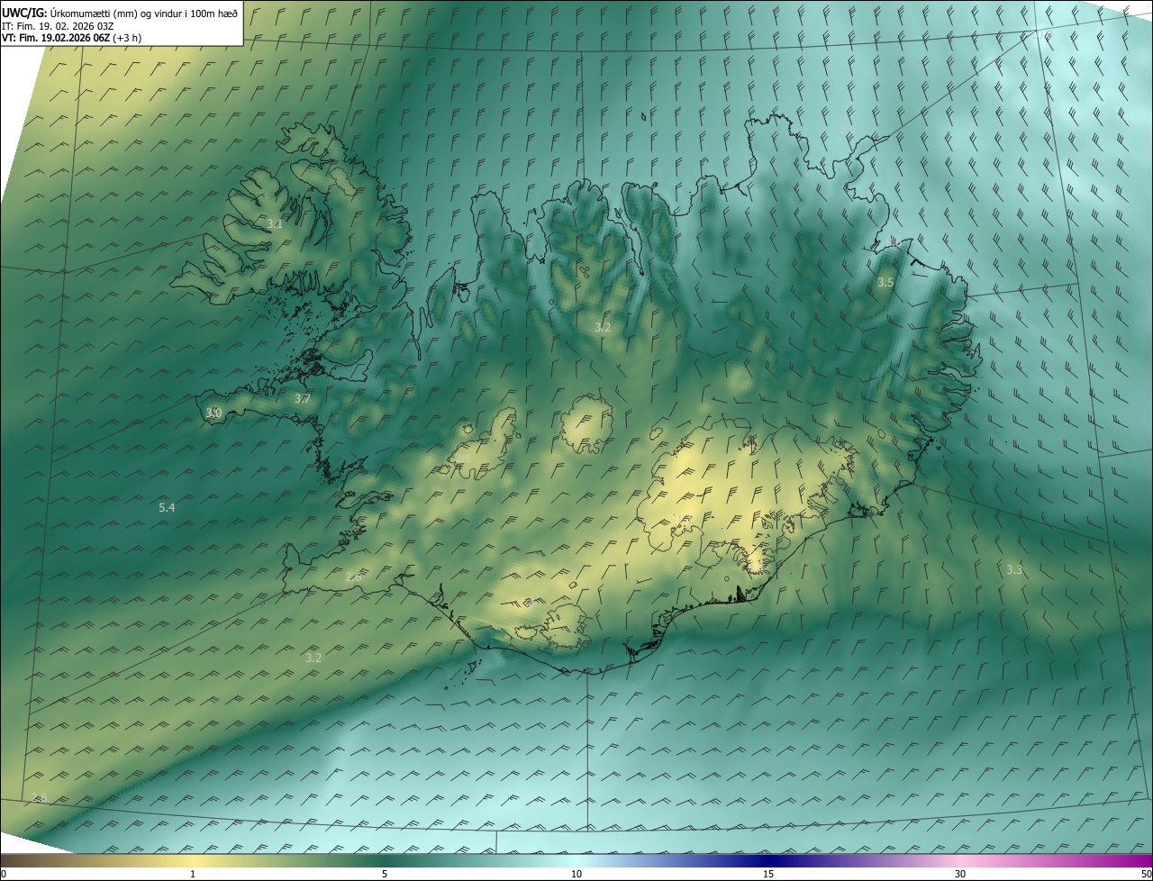The width and height of the screenshot is (1153, 881).
Task: Click the 0 tick on the color scale
Action: tap(4, 874)
